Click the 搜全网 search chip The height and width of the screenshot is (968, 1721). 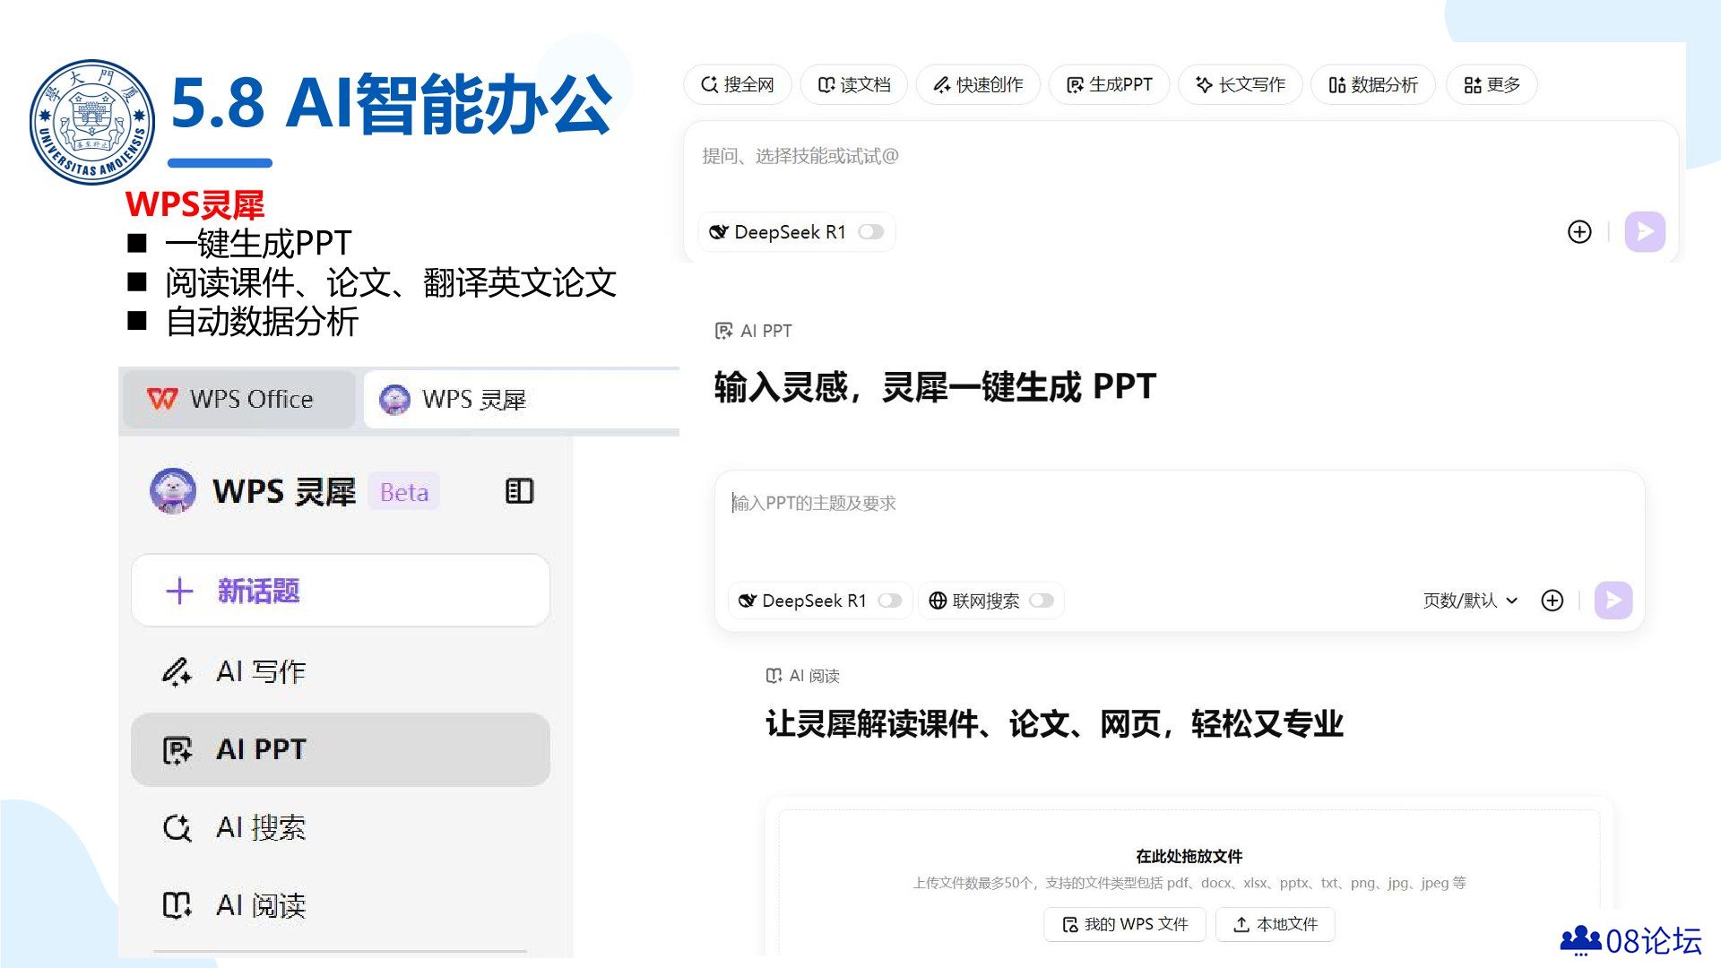(737, 84)
